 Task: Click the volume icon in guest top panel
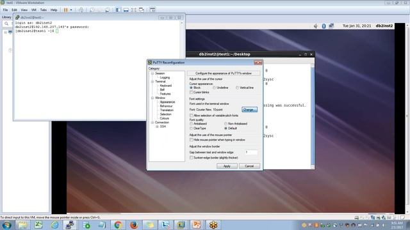pyautogui.click(x=316, y=26)
